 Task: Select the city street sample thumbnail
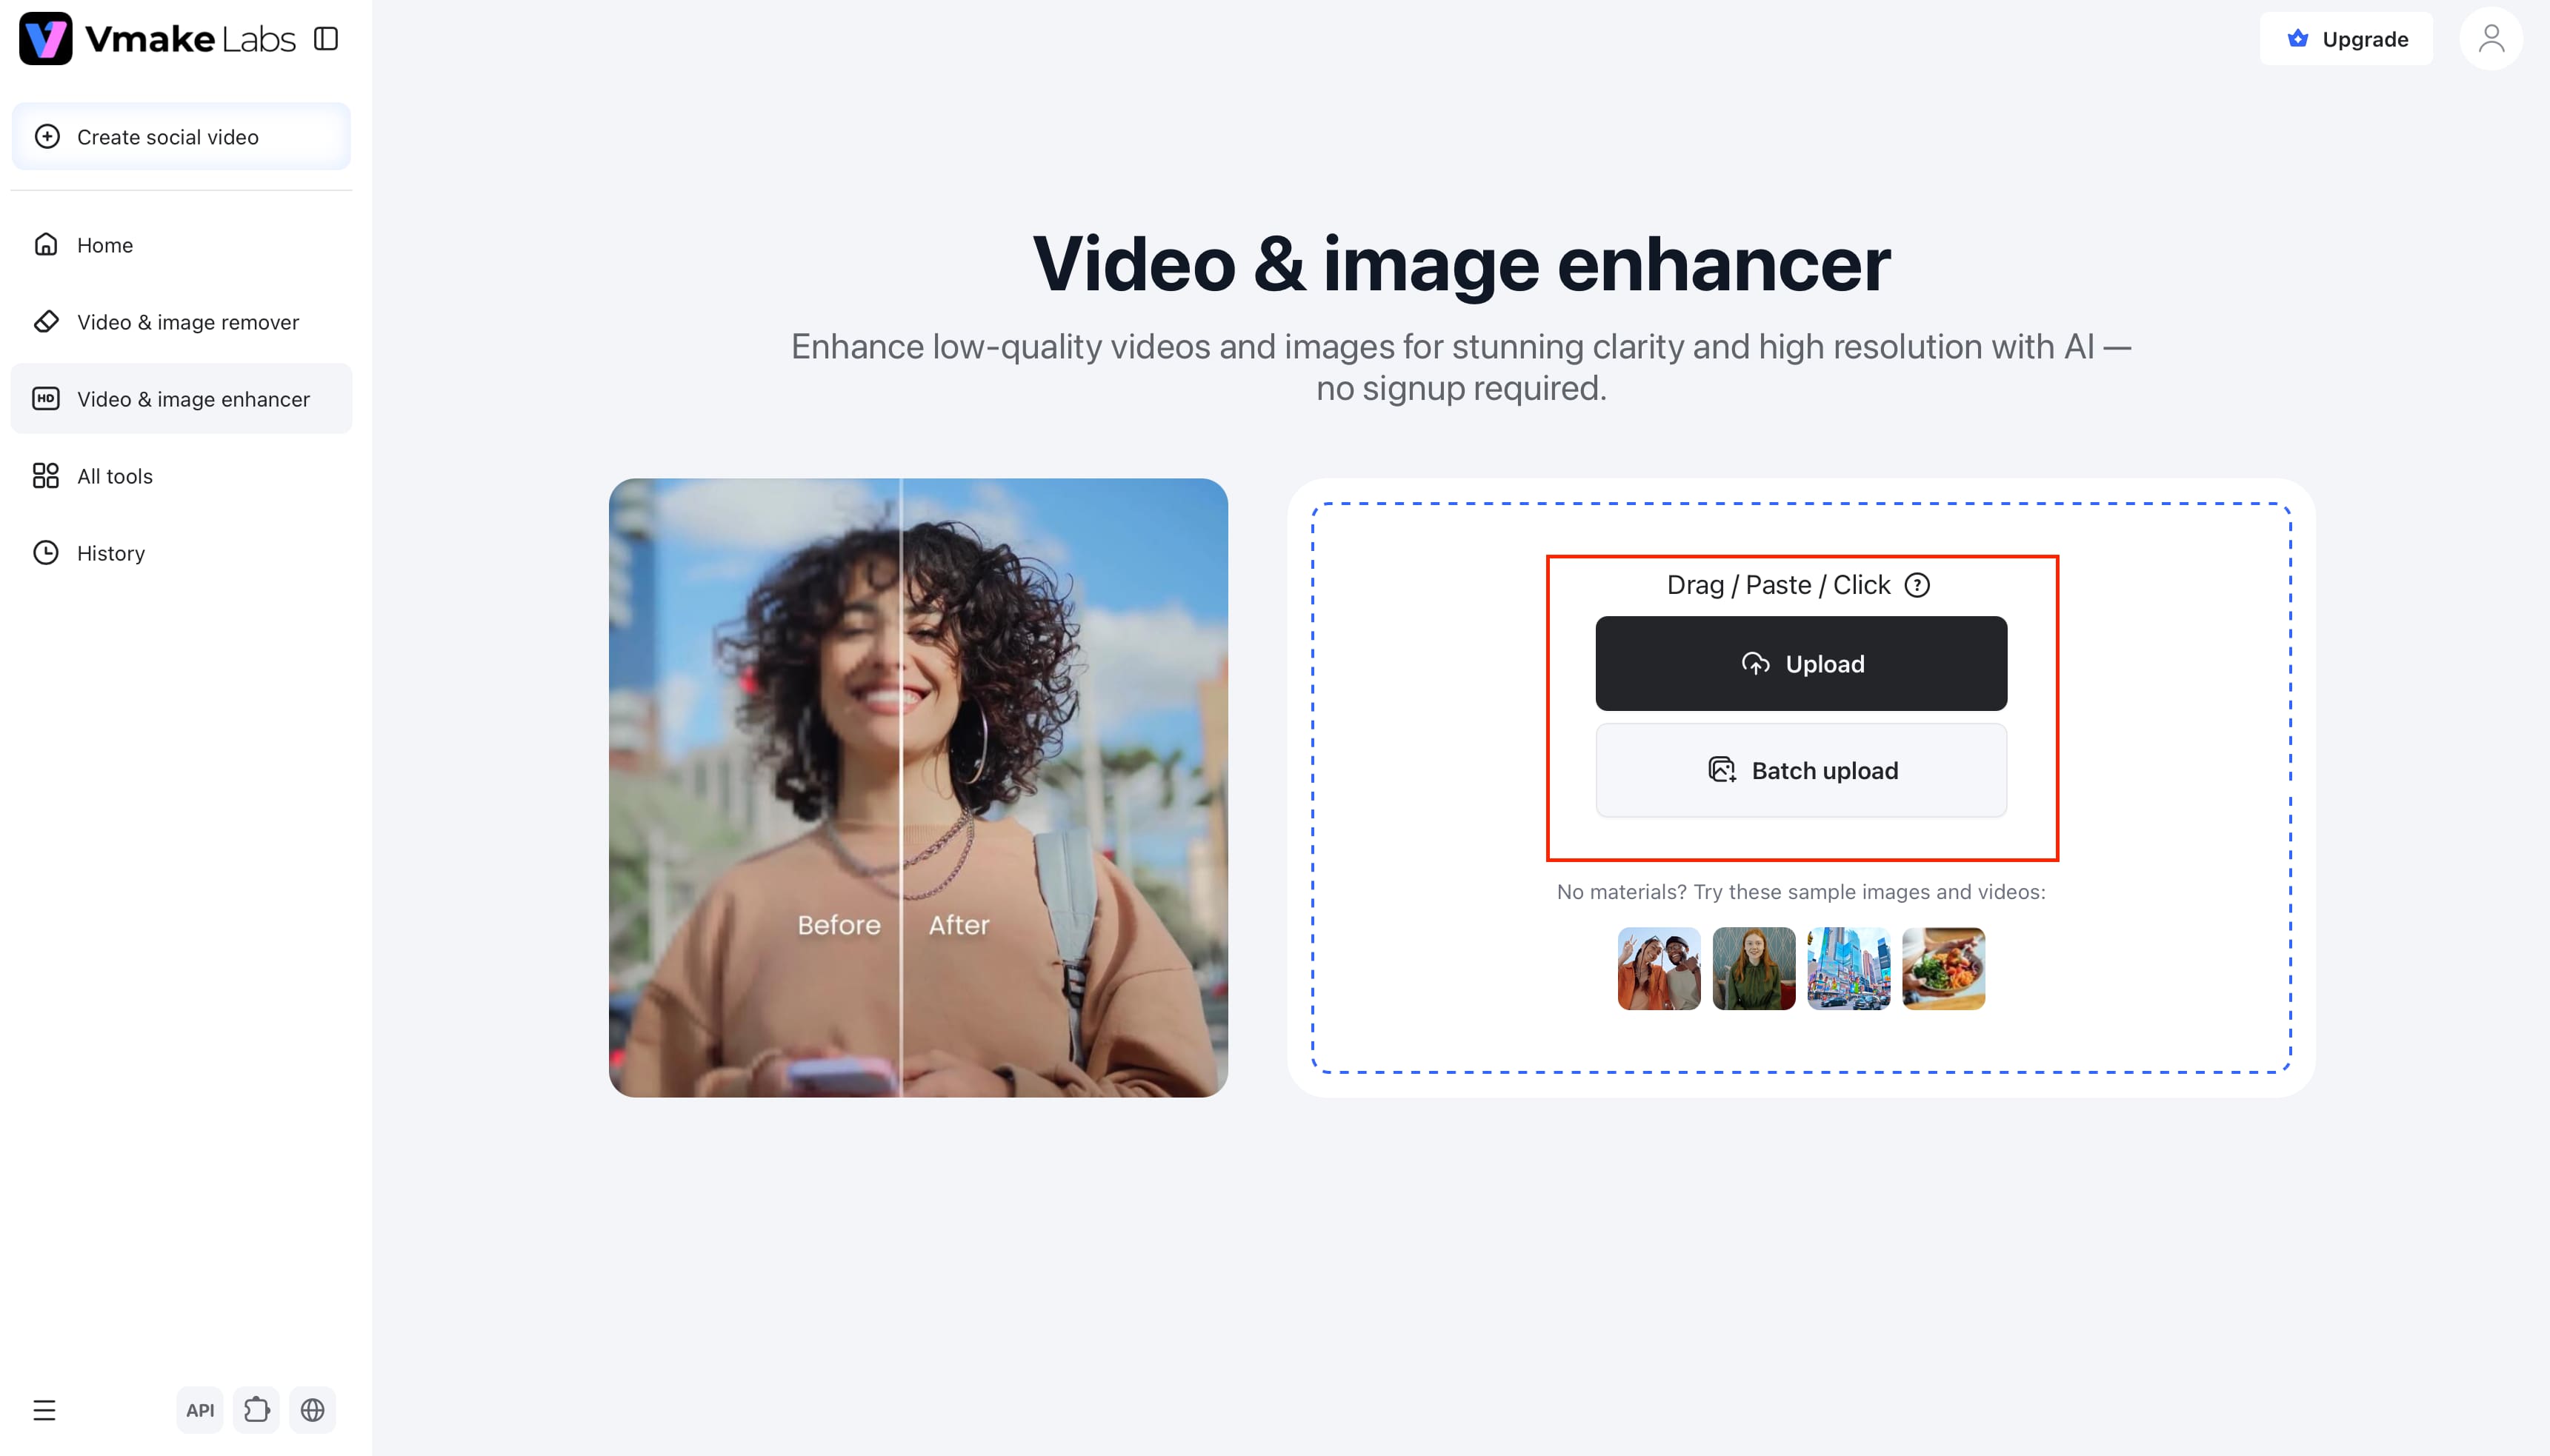[x=1848, y=969]
